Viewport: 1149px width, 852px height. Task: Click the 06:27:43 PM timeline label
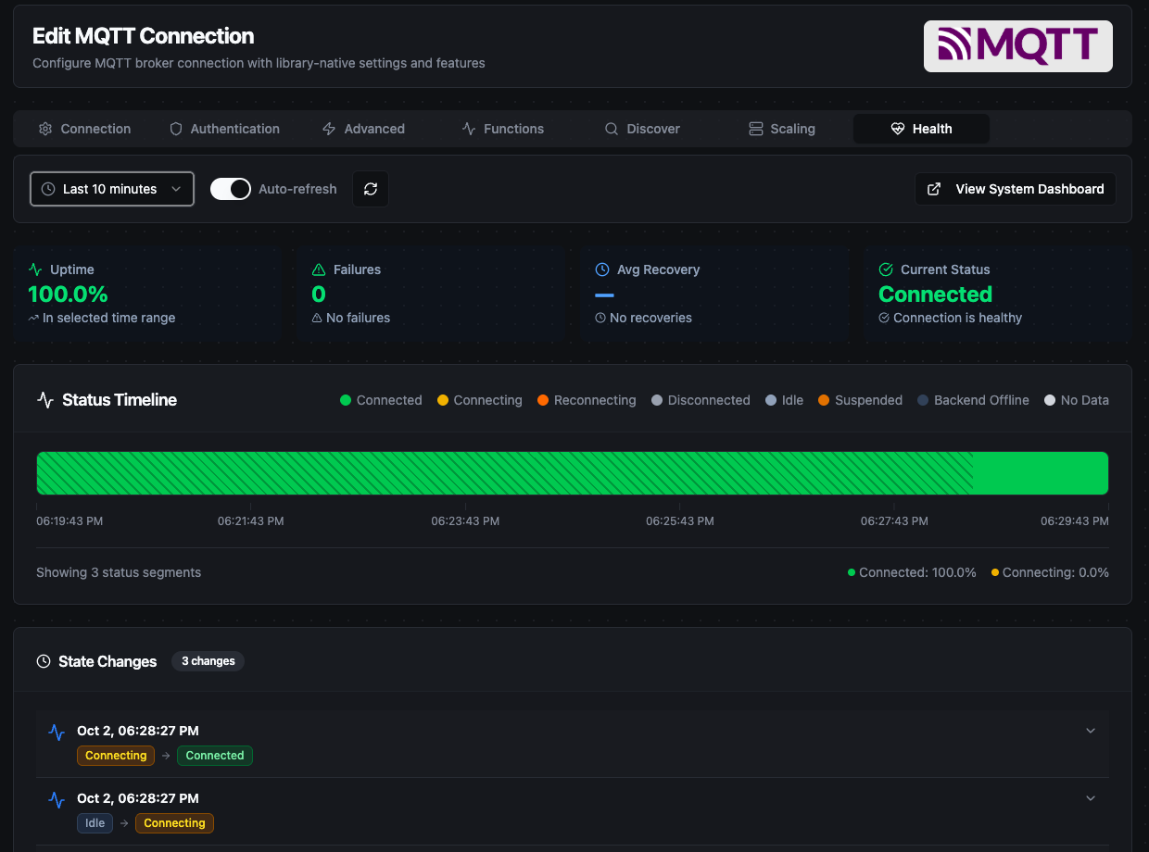[894, 521]
